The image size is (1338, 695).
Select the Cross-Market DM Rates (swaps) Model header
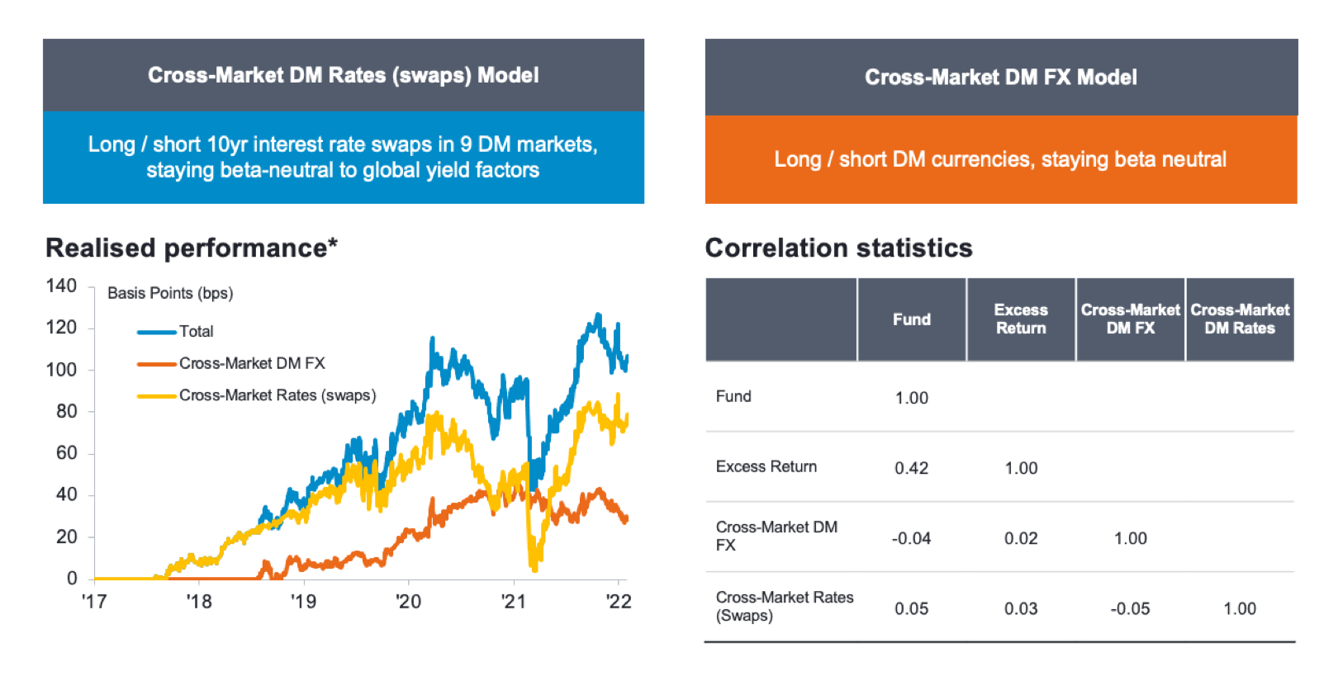click(x=344, y=75)
